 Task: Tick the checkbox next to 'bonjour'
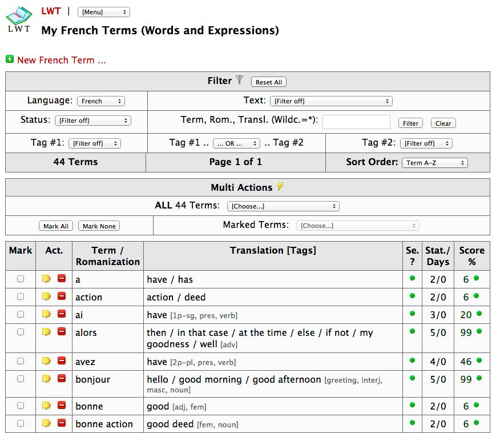tap(21, 379)
